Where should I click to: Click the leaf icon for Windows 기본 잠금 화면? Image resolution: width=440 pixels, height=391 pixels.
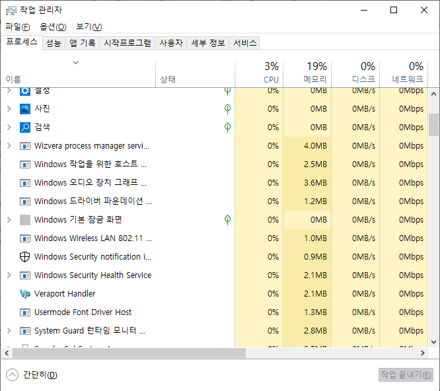pyautogui.click(x=227, y=220)
